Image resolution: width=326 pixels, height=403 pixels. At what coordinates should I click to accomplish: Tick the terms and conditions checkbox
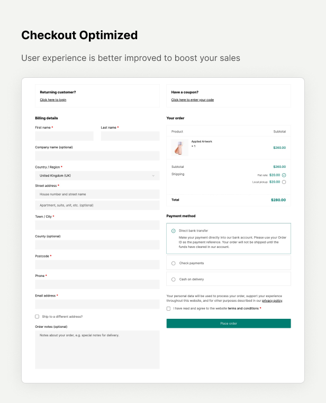(x=168, y=308)
